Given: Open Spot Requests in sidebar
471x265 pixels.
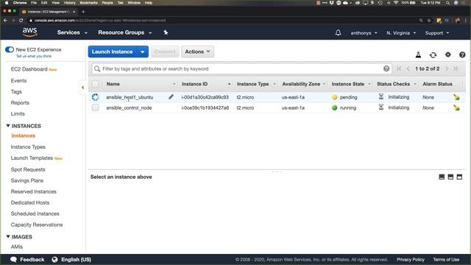Looking at the screenshot, I should coord(28,169).
